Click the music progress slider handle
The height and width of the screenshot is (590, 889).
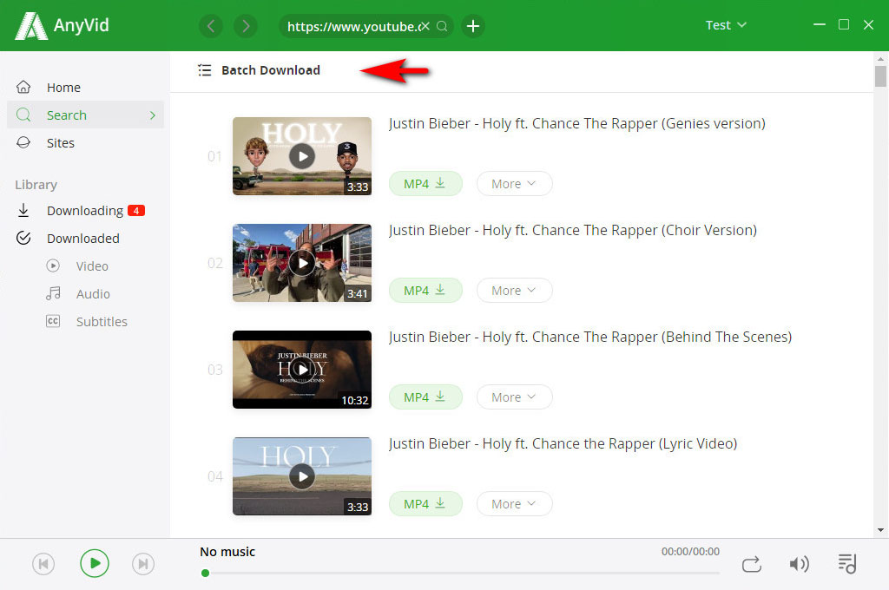[x=205, y=573]
